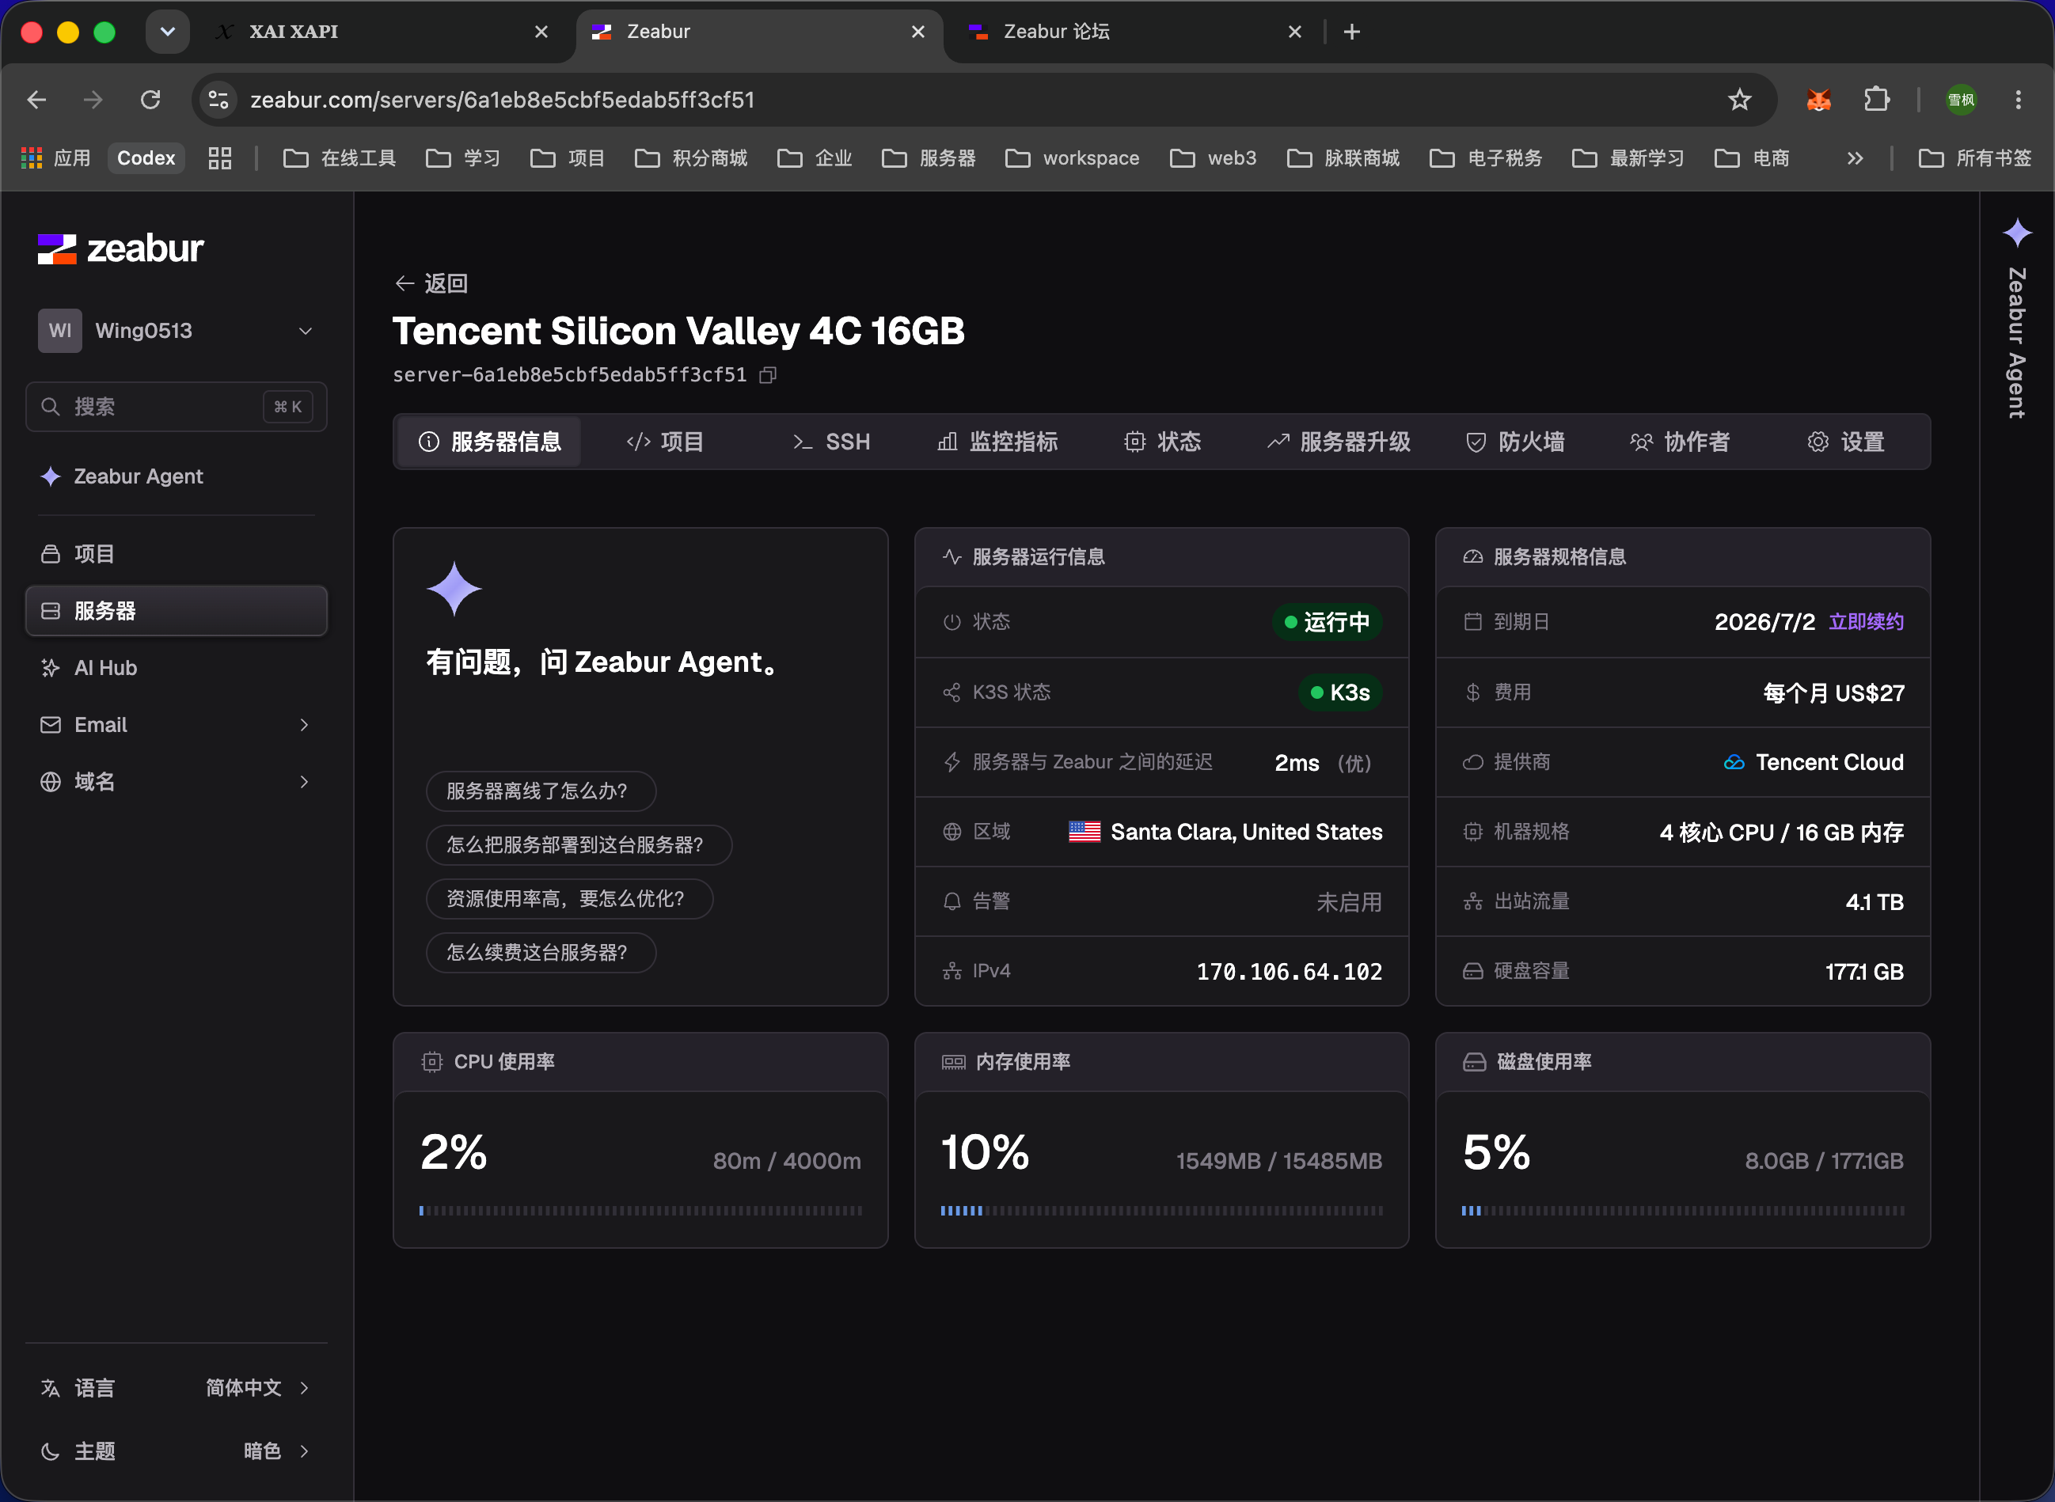Click the Tencent Cloud provider value
This screenshot has width=2055, height=1502.
click(x=1813, y=762)
